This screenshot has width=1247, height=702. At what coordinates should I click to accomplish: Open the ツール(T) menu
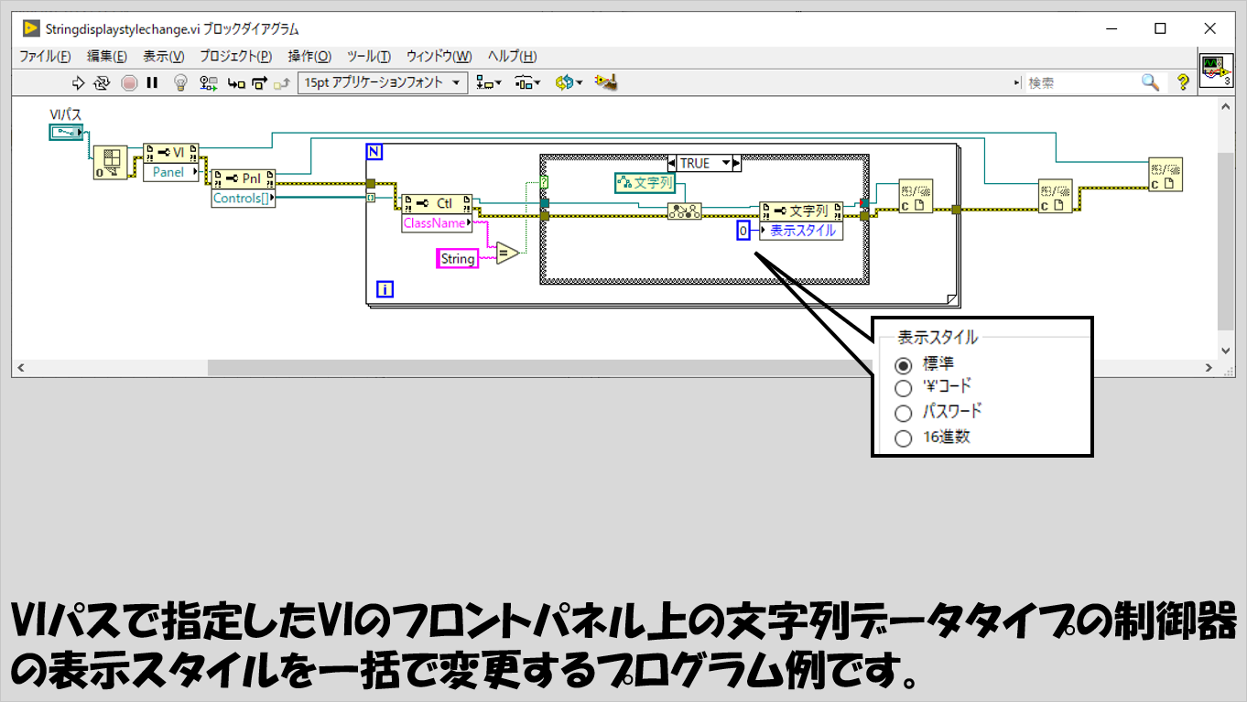pos(369,56)
